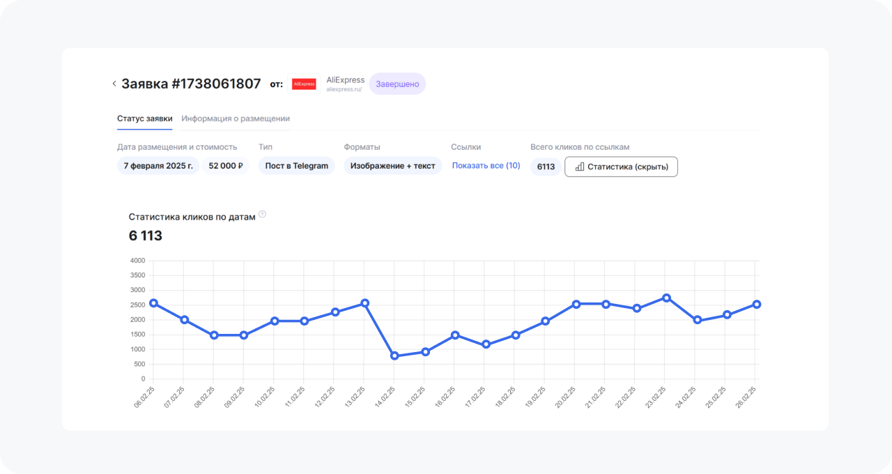This screenshot has height=474, width=892.
Task: Click the 52 000 ₽ cost chip
Action: coord(225,166)
